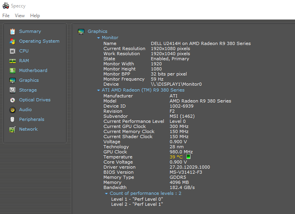Open the Network section text link
The image size is (295, 214).
tap(28, 129)
